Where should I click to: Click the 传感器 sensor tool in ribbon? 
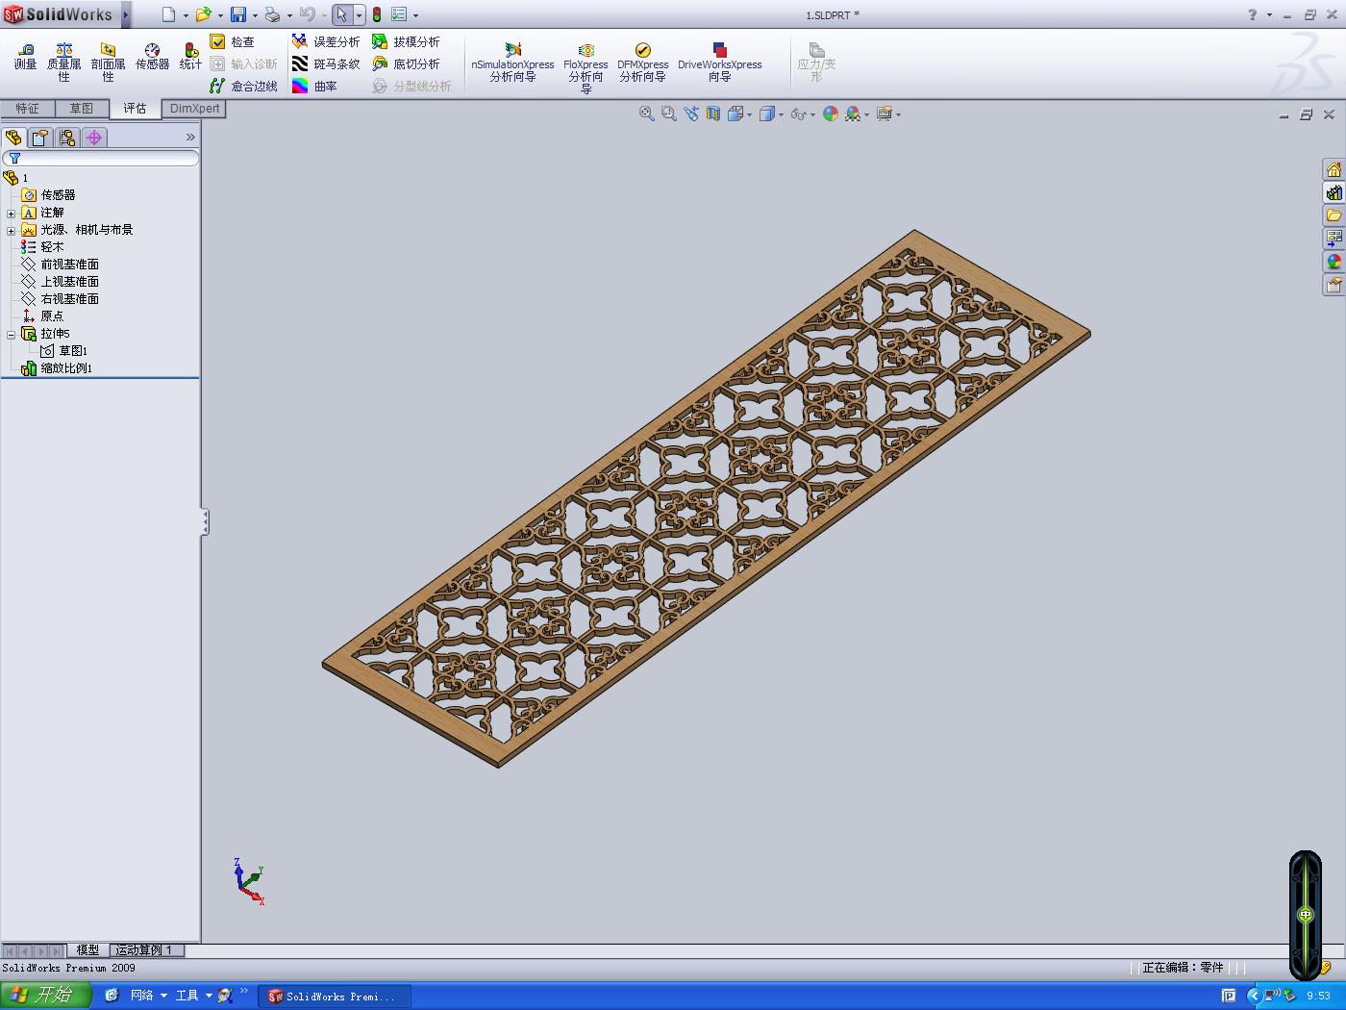(x=152, y=57)
